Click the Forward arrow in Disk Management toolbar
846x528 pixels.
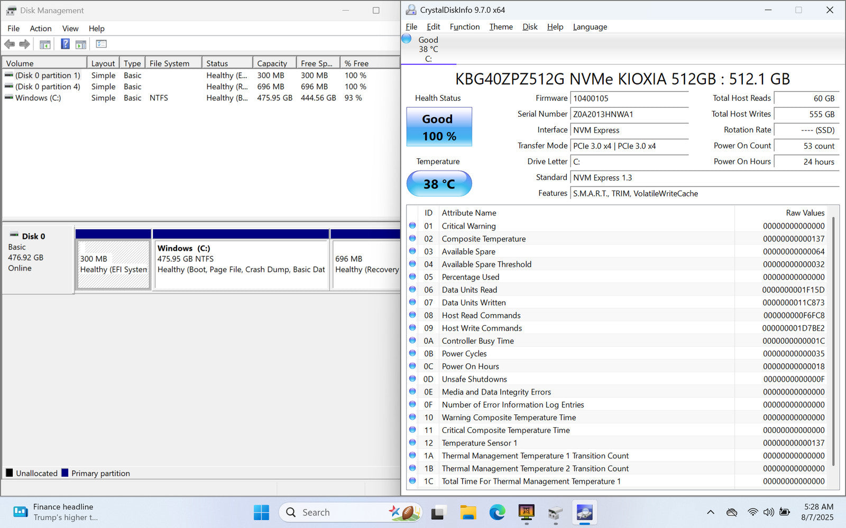24,44
